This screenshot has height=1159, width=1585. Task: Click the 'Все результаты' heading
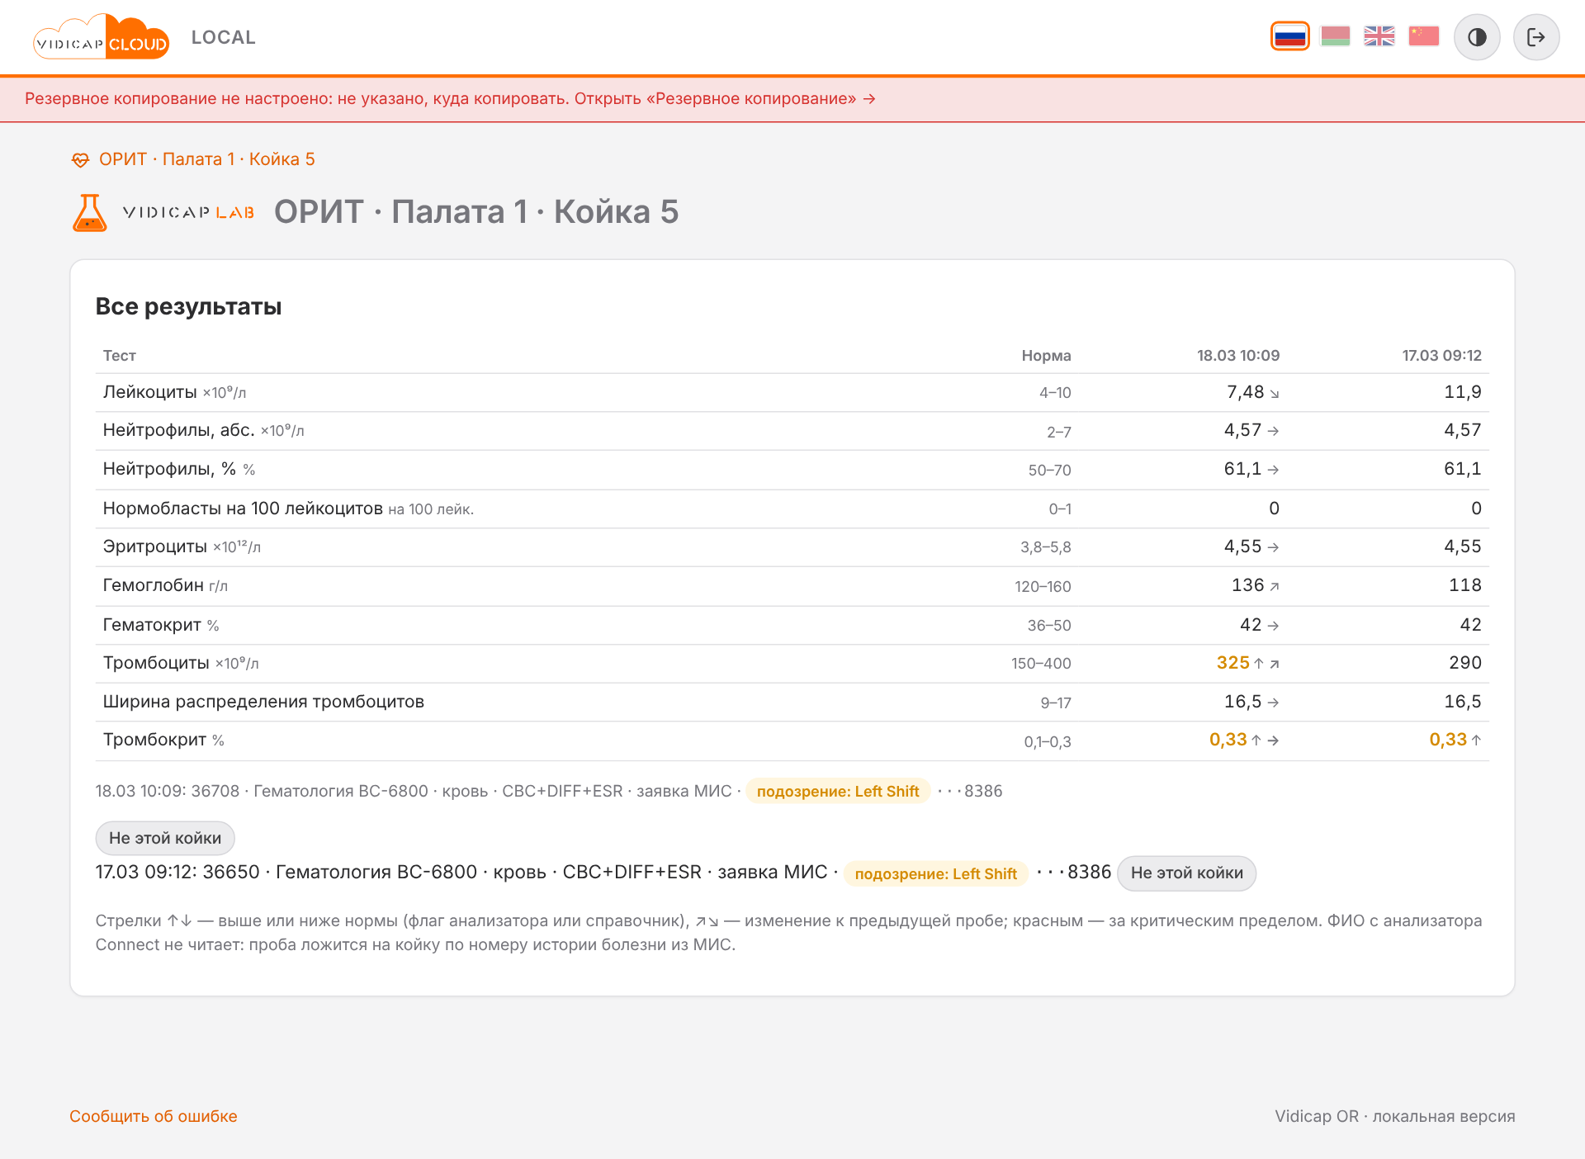point(188,306)
